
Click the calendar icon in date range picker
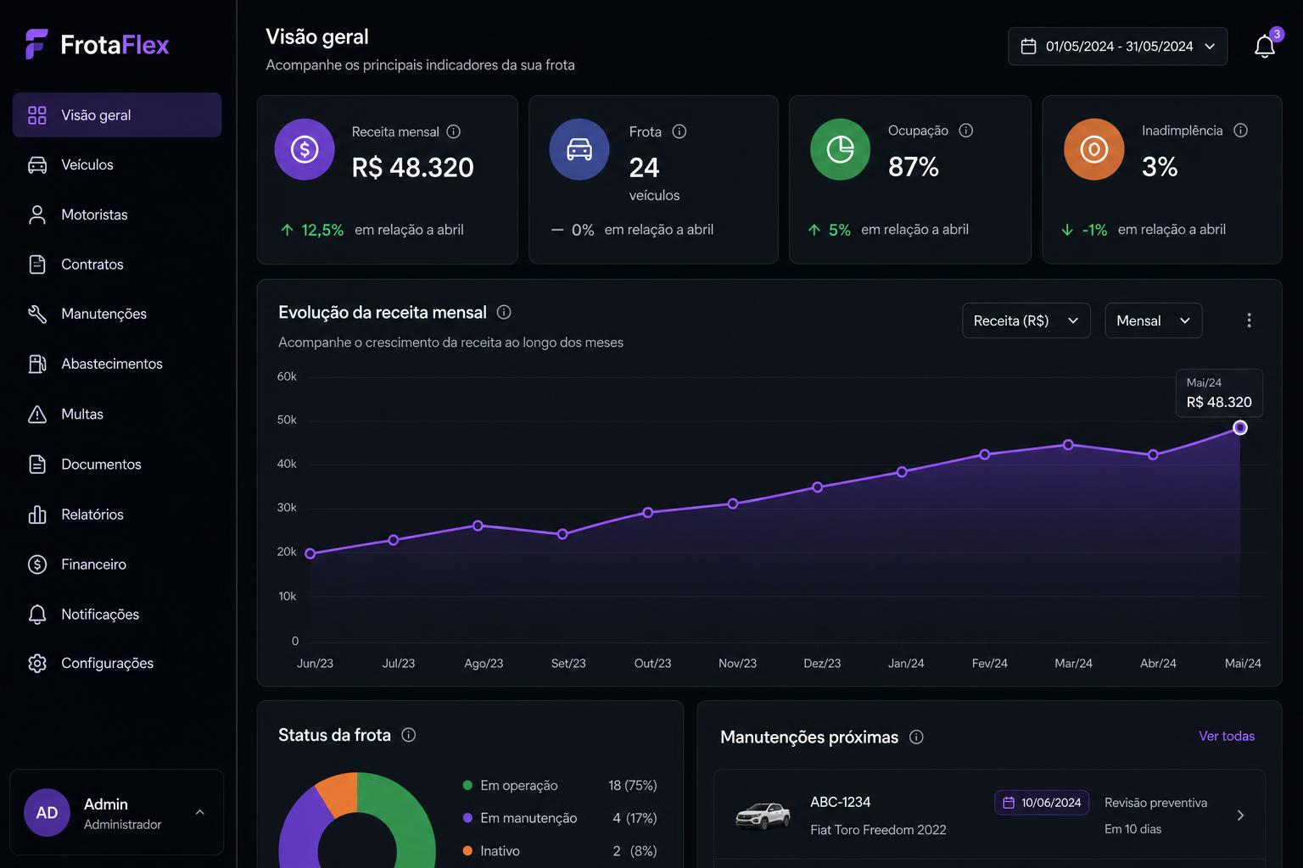point(1028,47)
